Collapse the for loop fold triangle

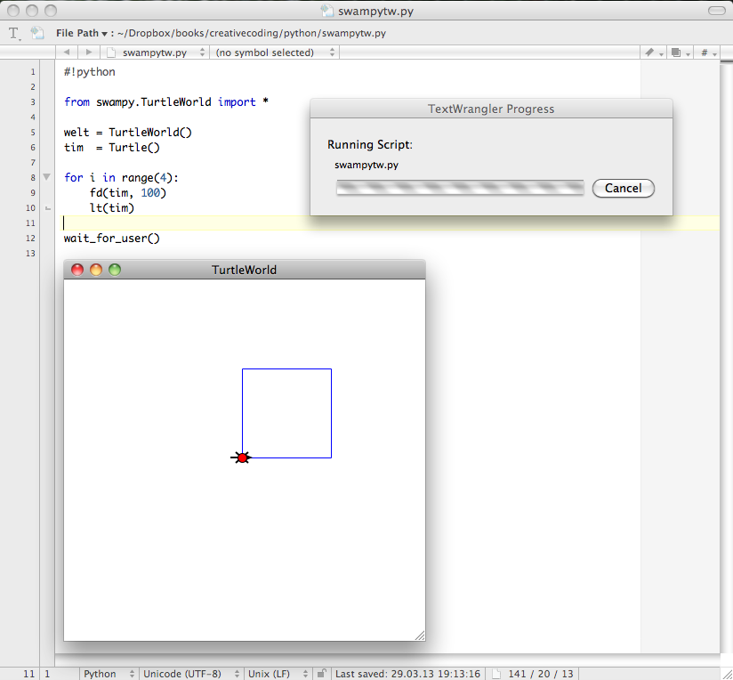(x=47, y=177)
